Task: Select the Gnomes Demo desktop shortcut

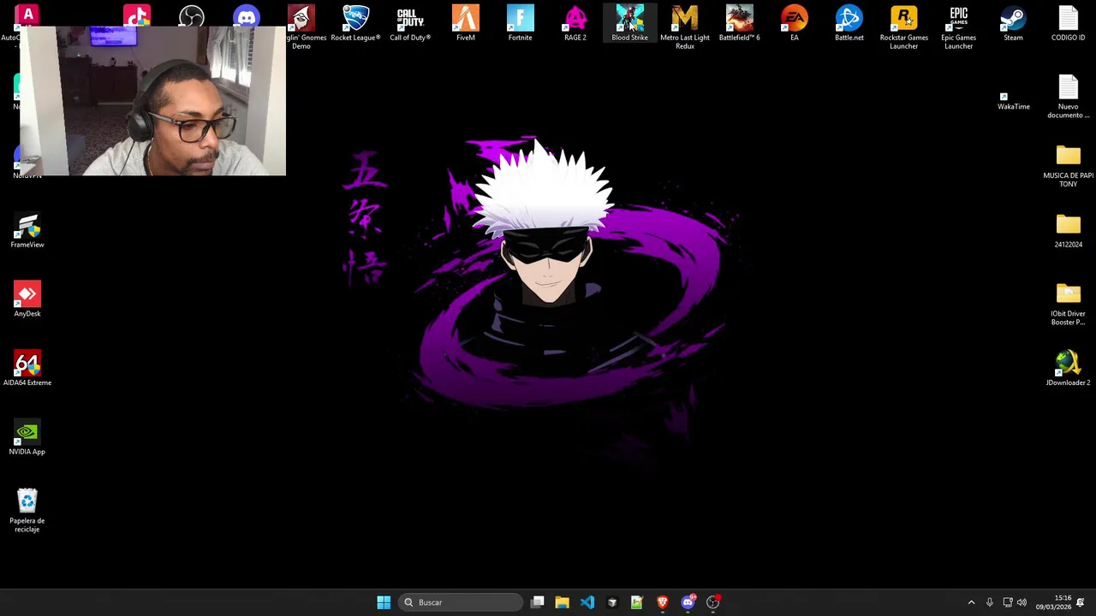Action: point(301,27)
